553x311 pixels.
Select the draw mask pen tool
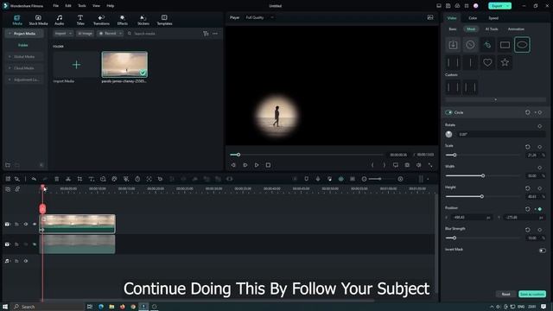coord(487,45)
